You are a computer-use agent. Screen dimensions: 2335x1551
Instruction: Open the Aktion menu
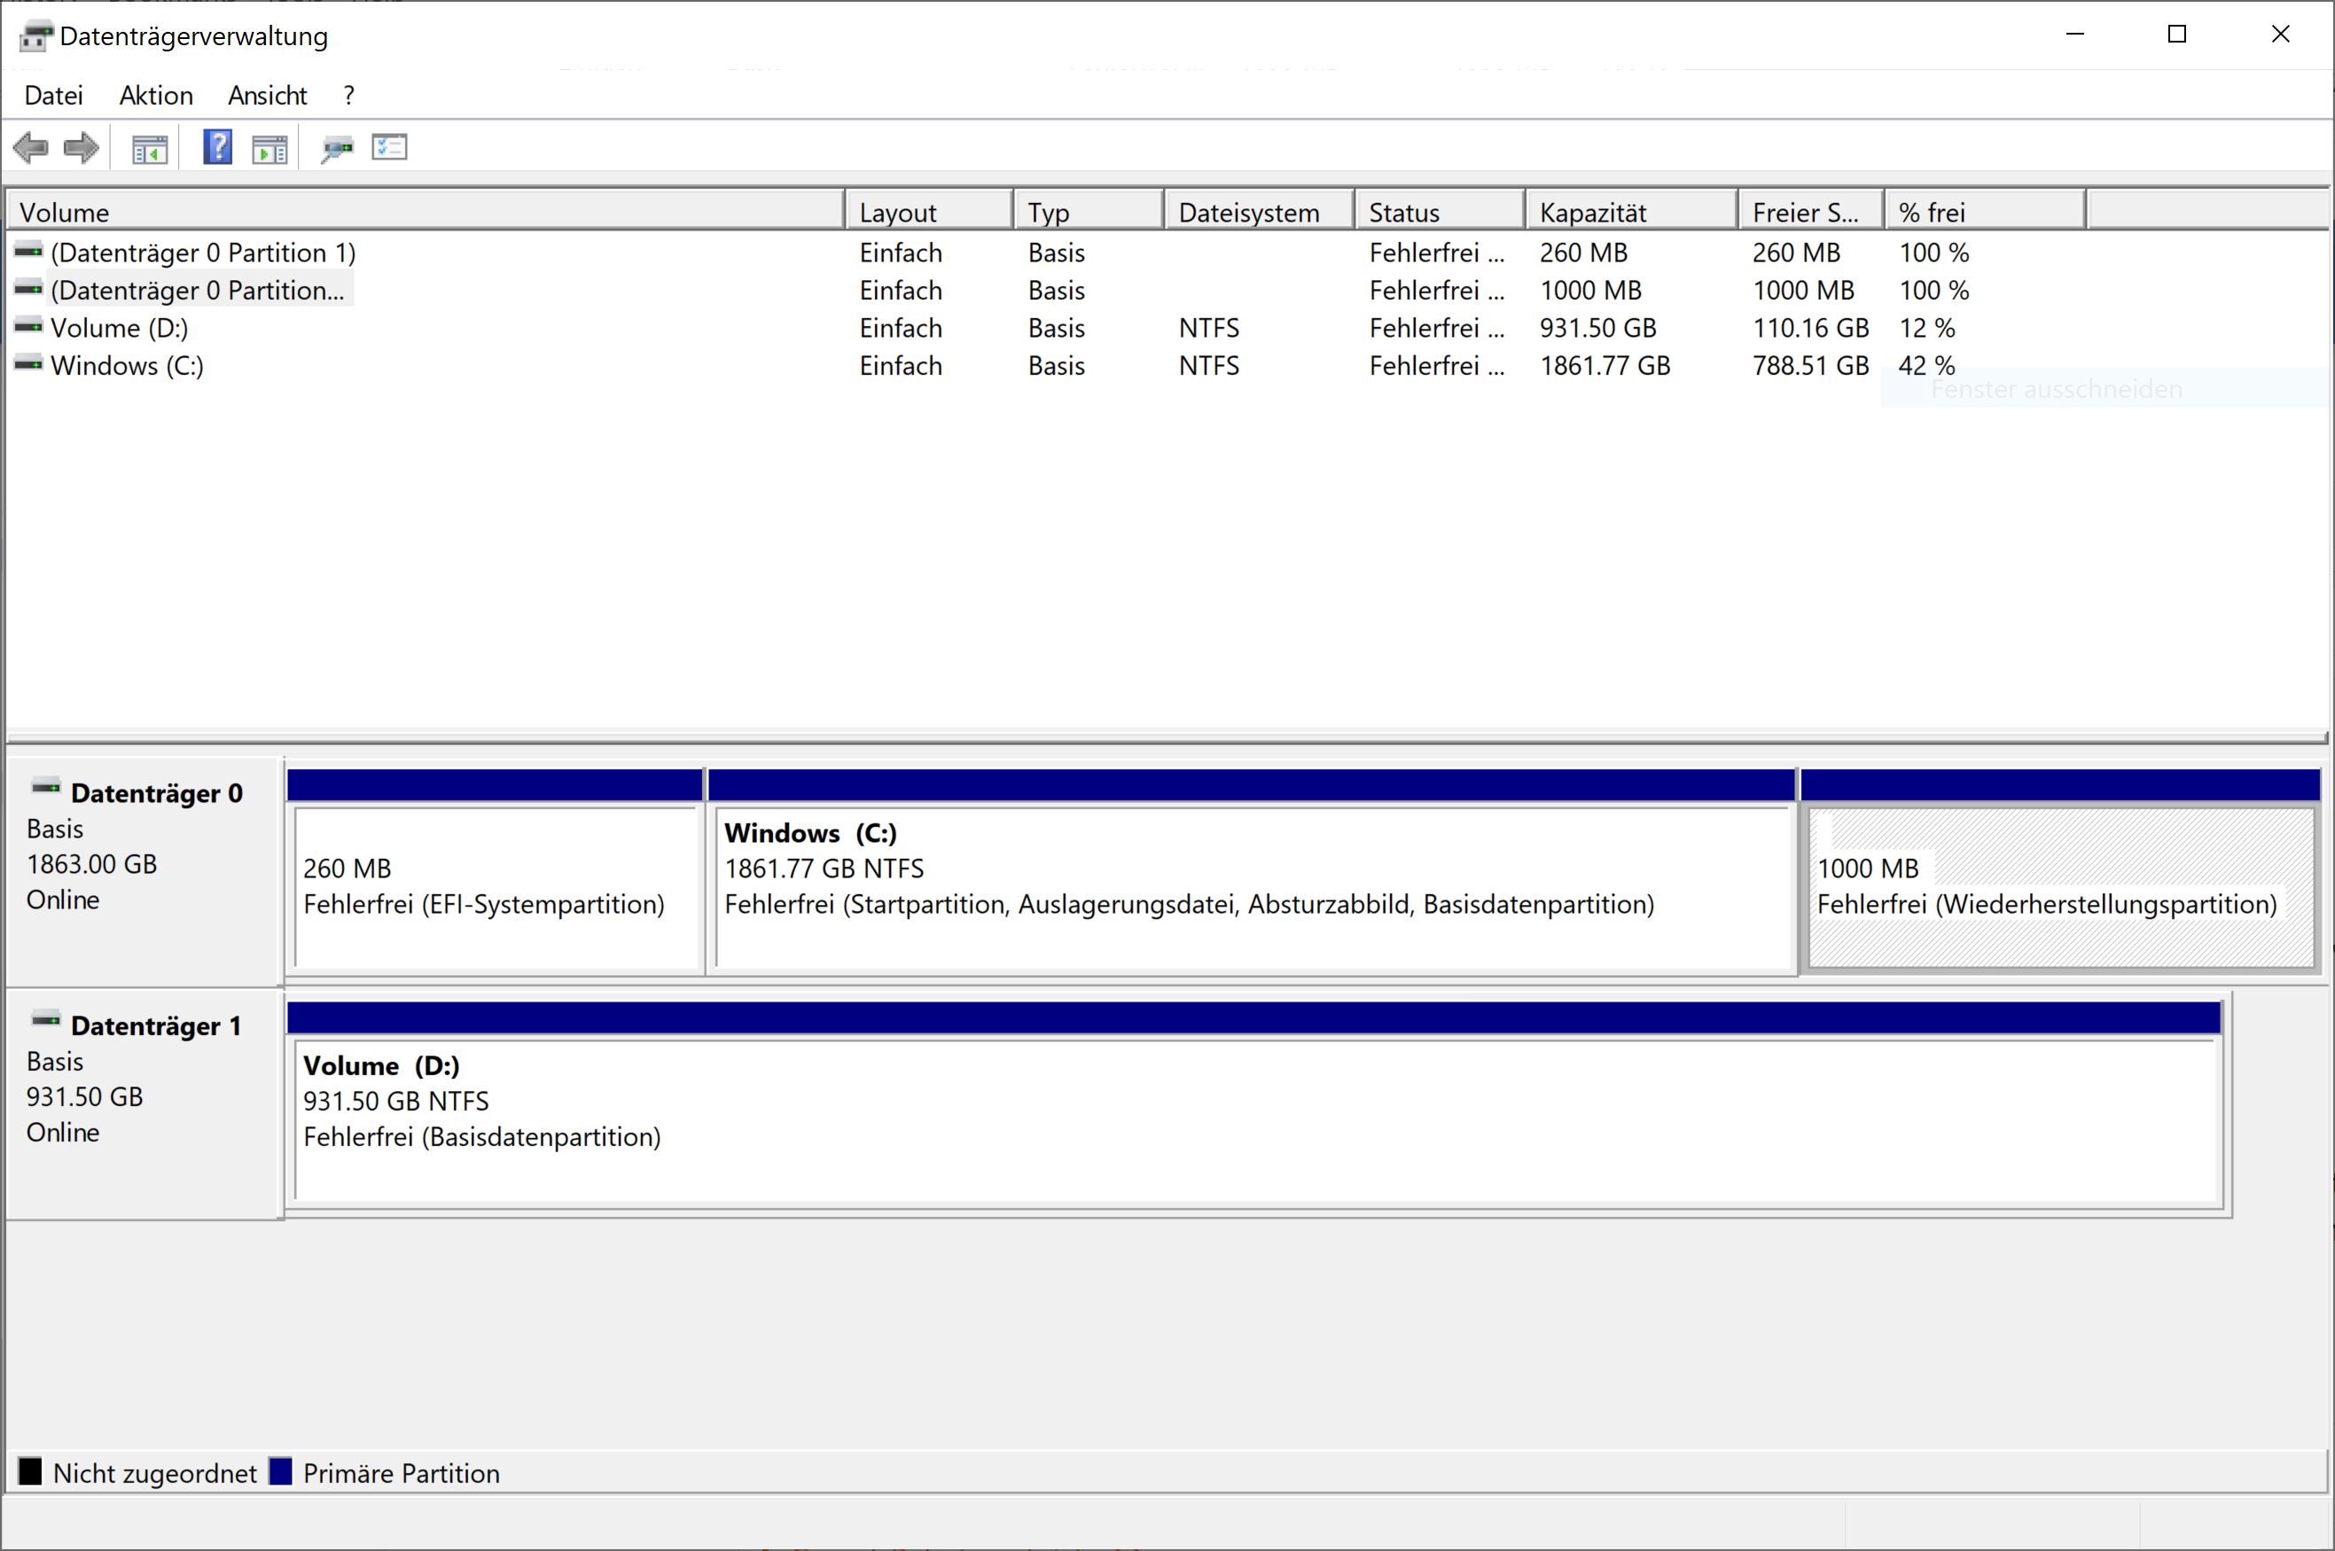156,95
